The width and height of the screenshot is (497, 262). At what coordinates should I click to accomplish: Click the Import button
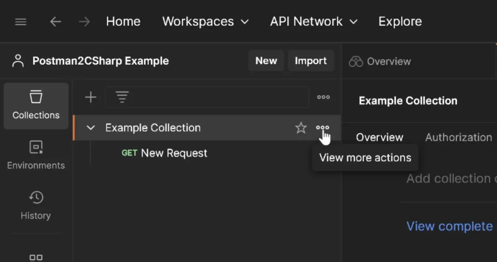pyautogui.click(x=311, y=61)
